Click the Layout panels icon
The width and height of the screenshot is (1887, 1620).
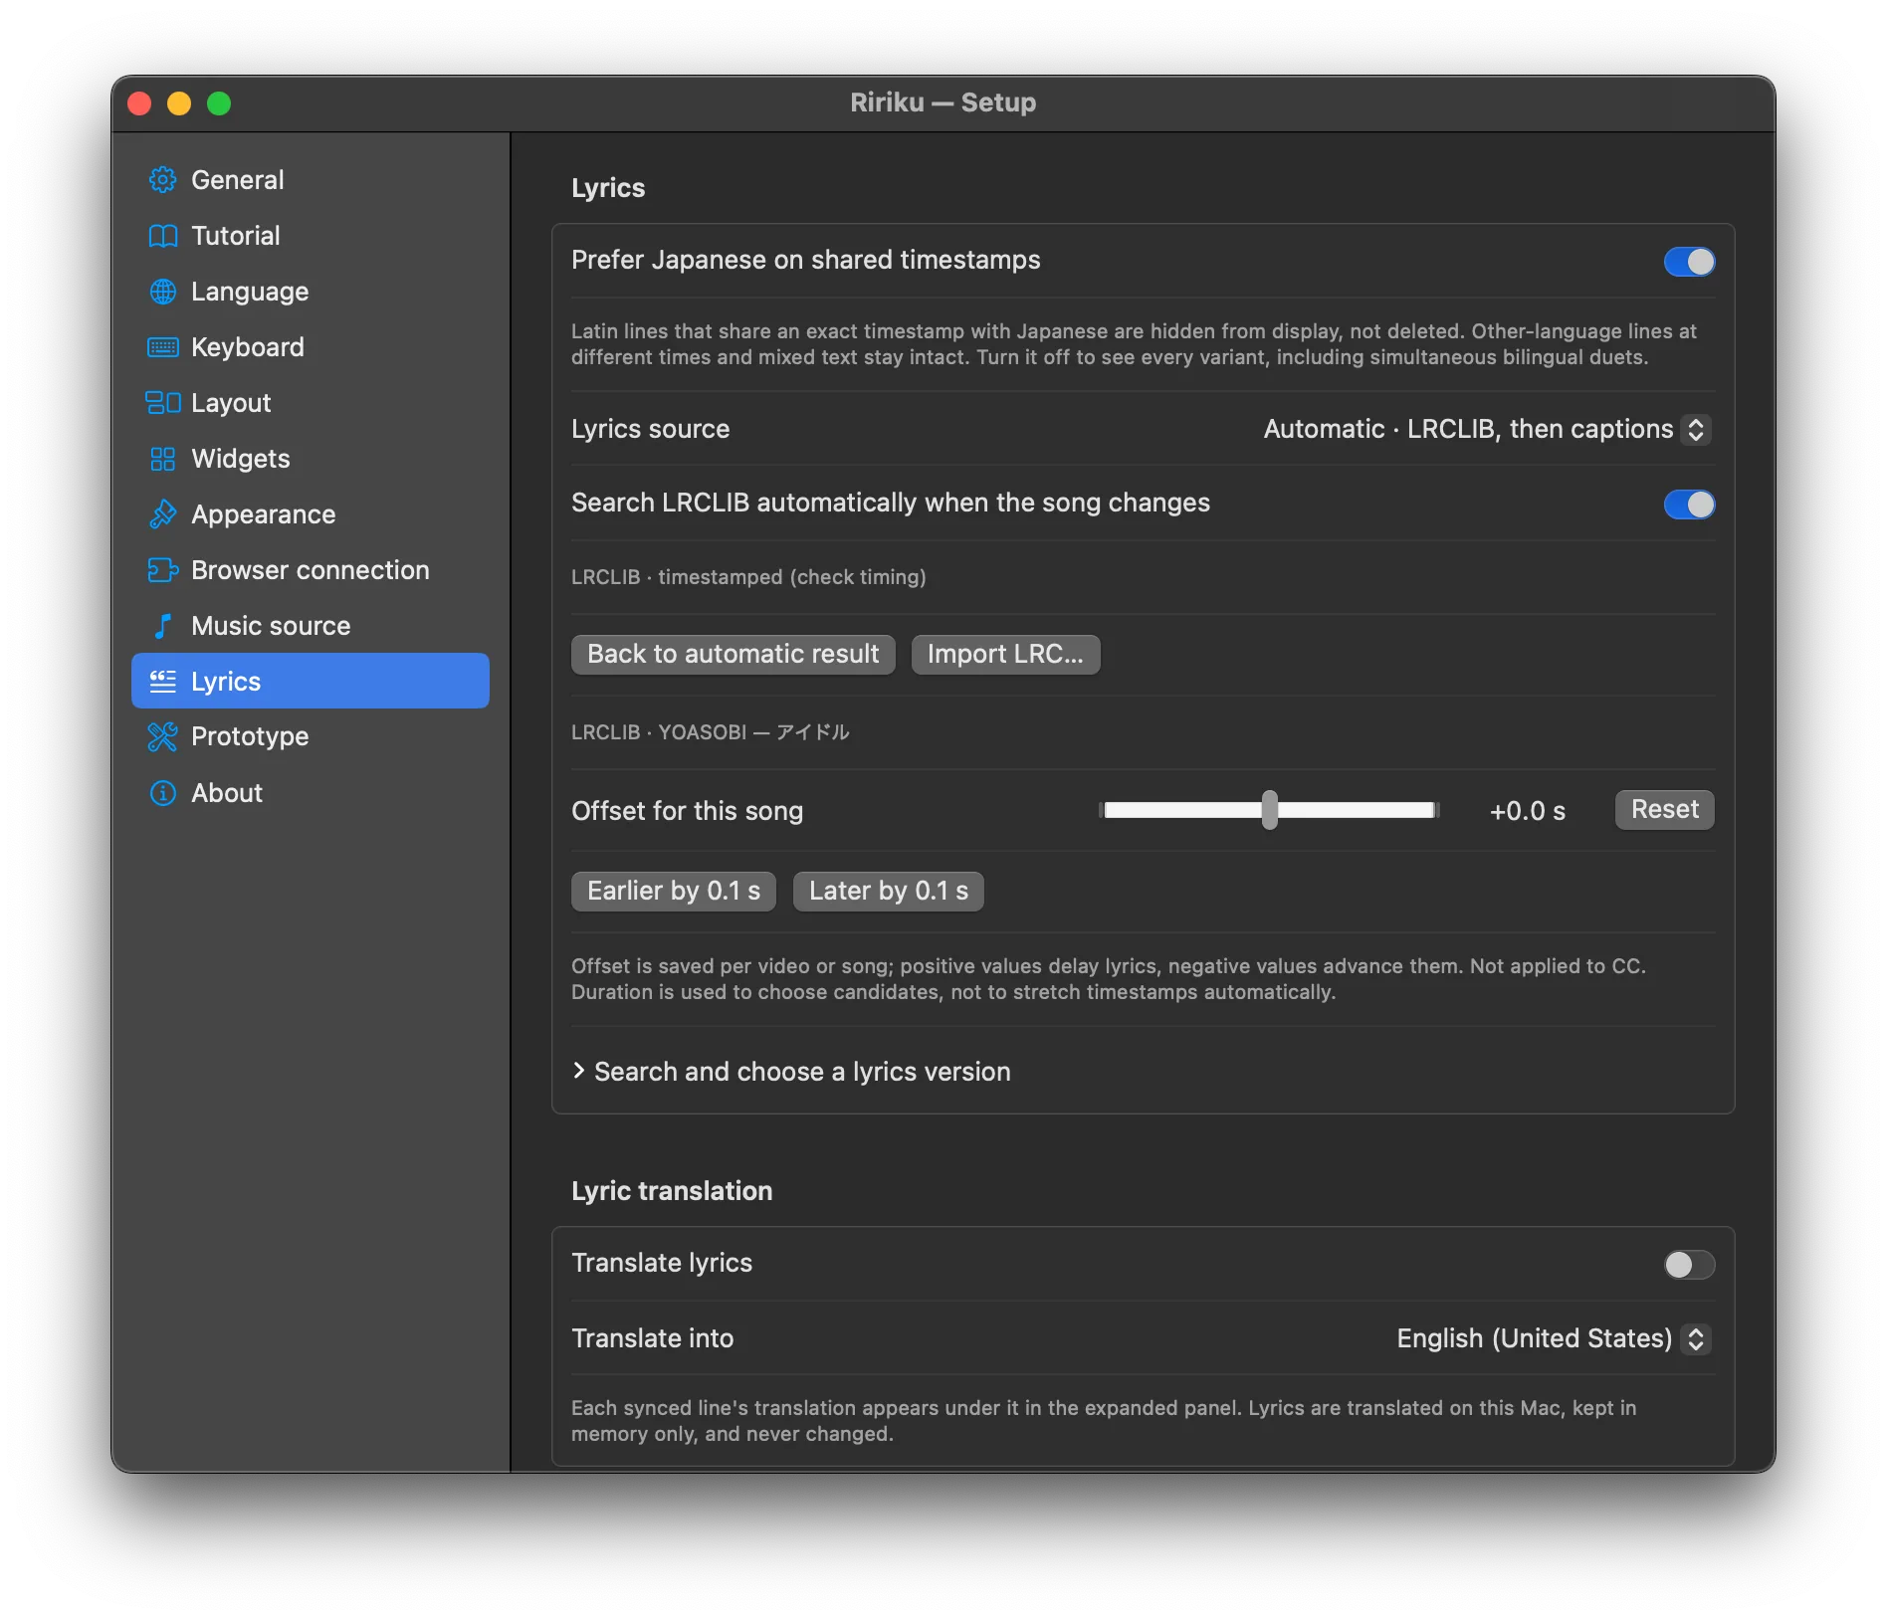162,403
